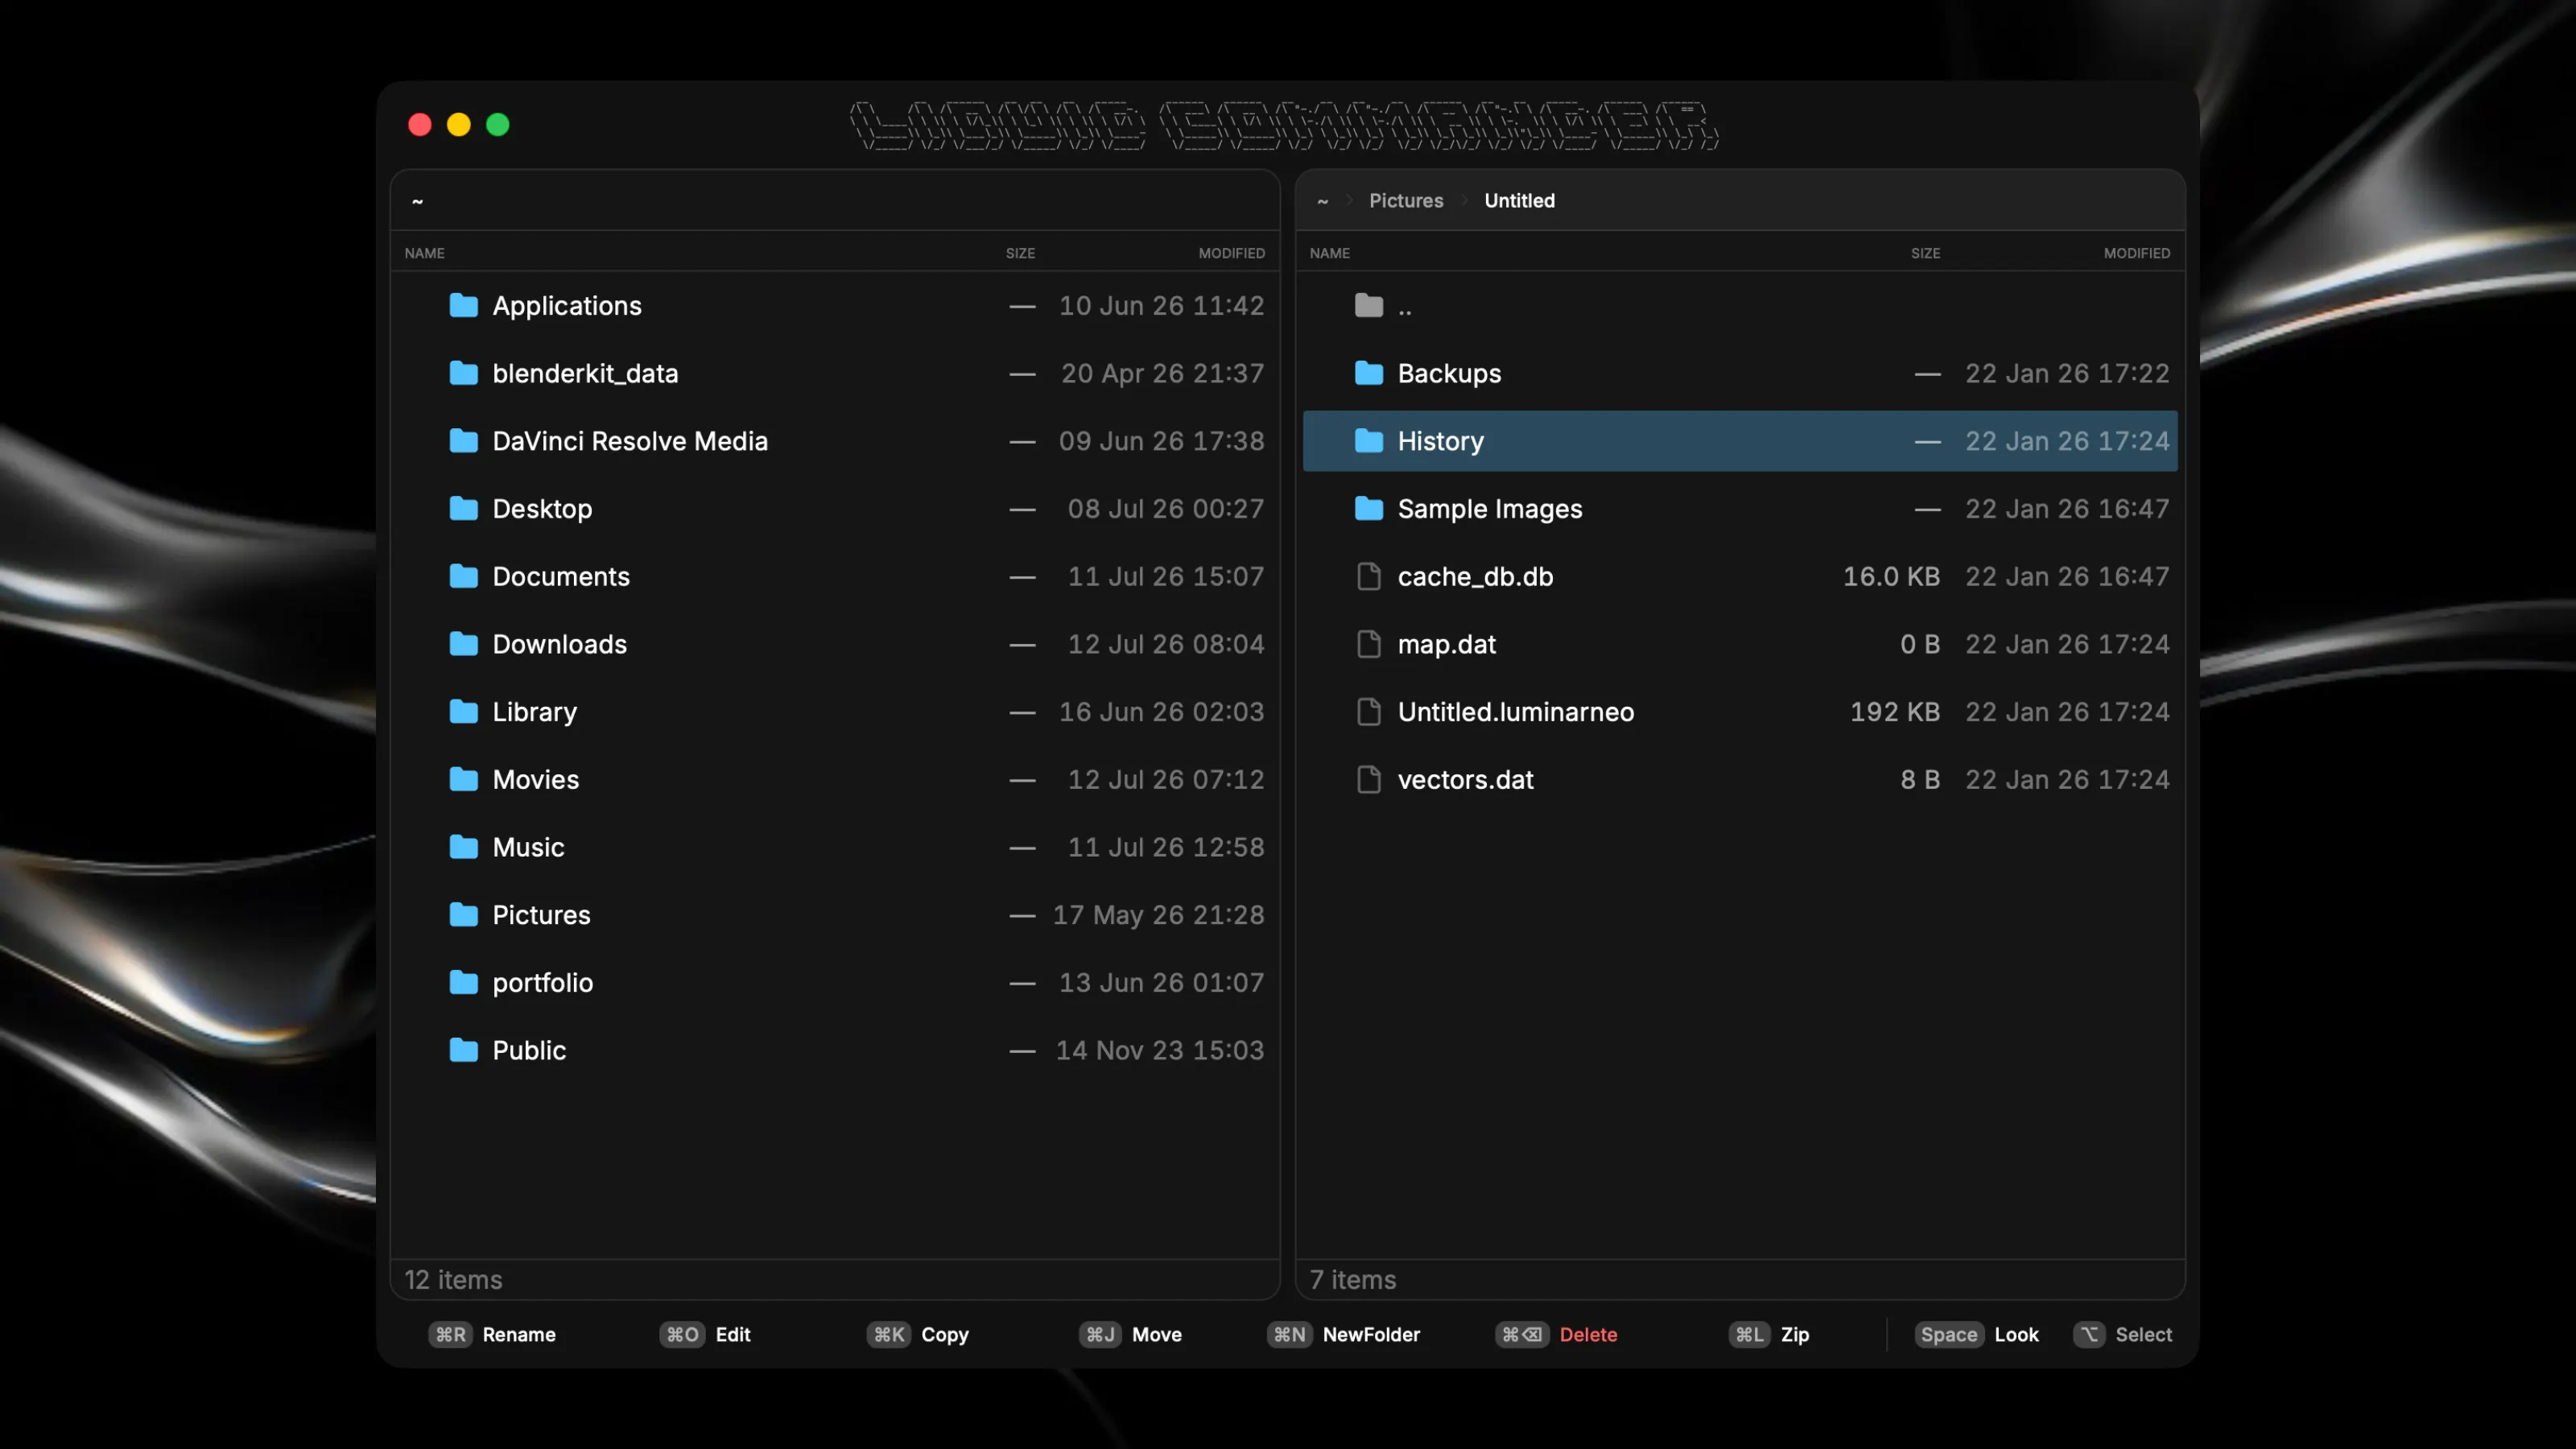Click the '8 B' size of vectors.dat

tap(1920, 779)
